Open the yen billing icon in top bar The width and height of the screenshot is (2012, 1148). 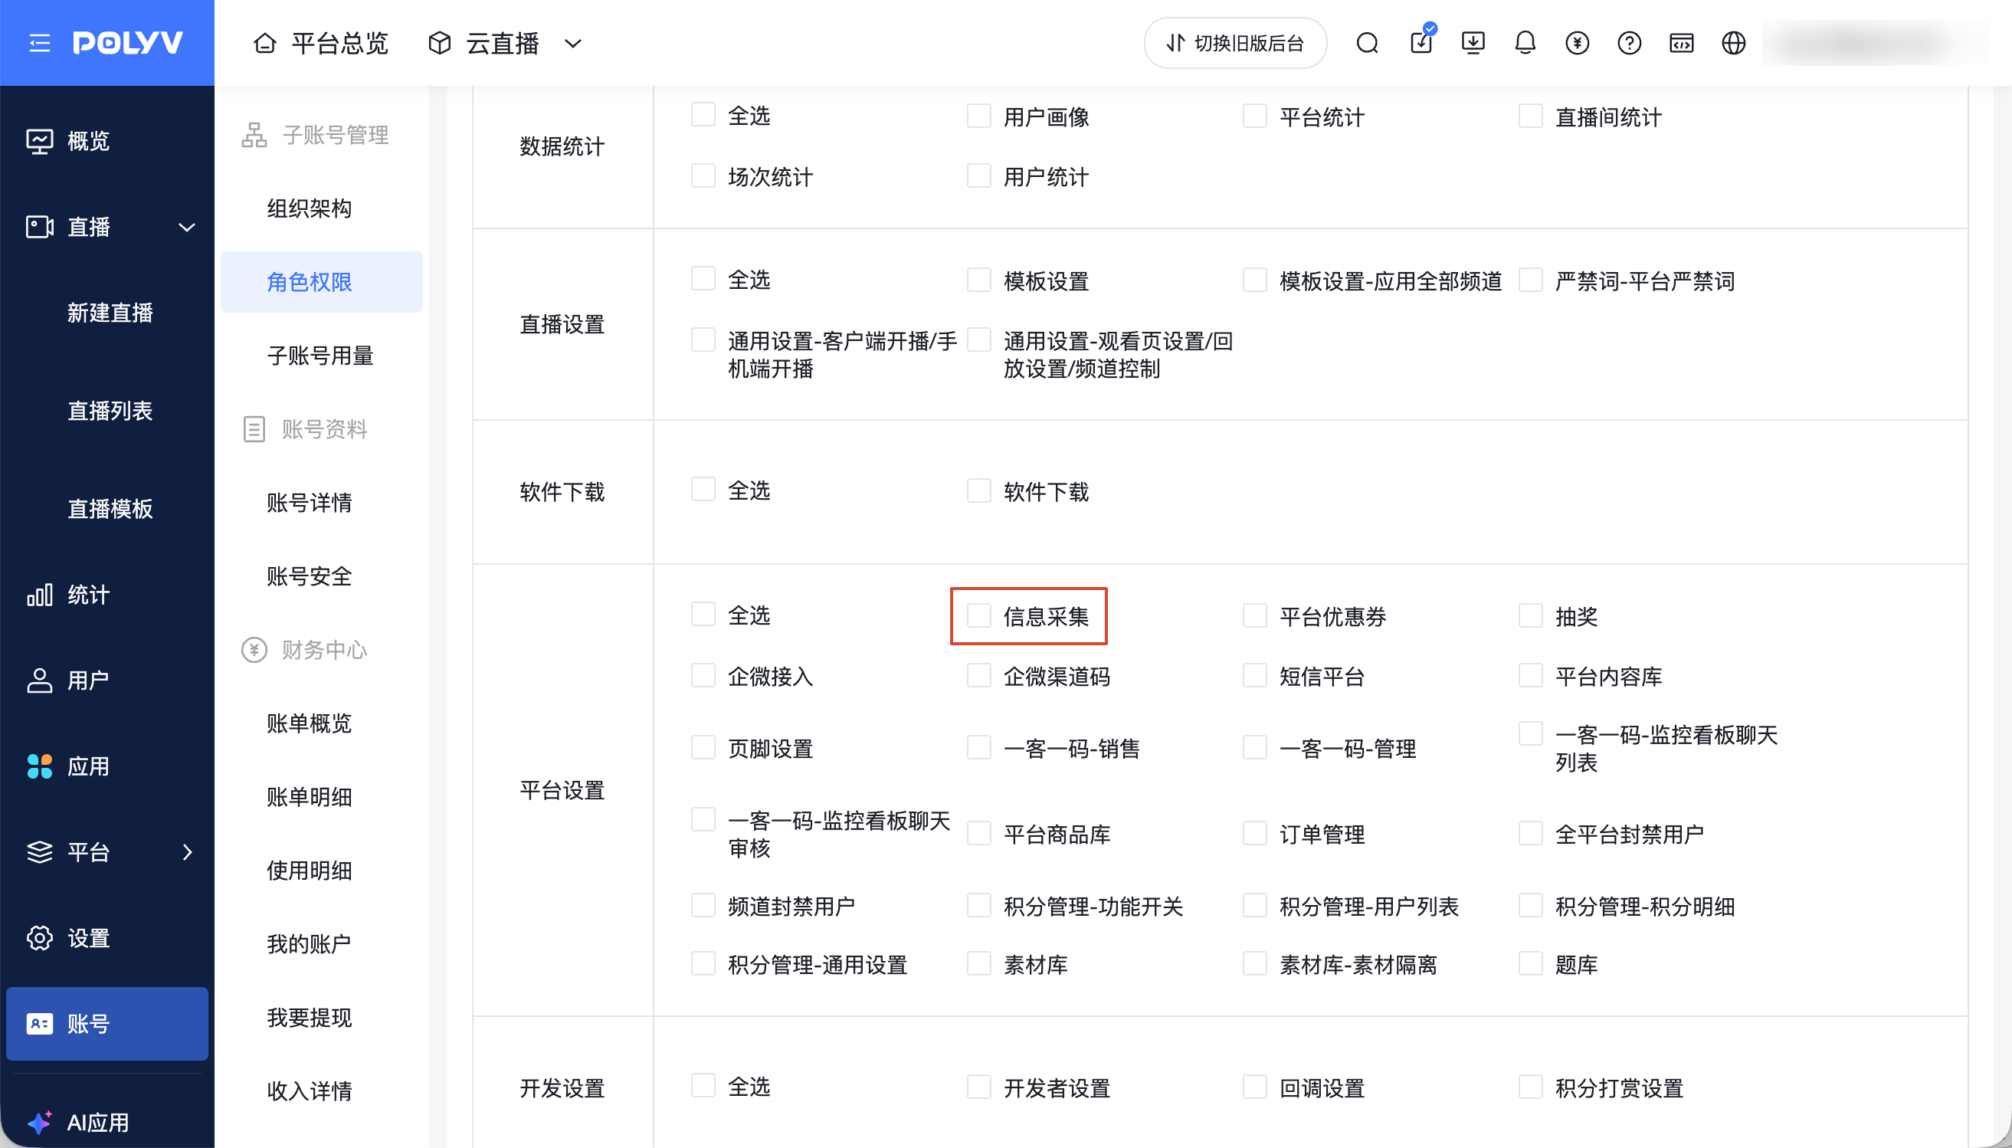coord(1577,43)
